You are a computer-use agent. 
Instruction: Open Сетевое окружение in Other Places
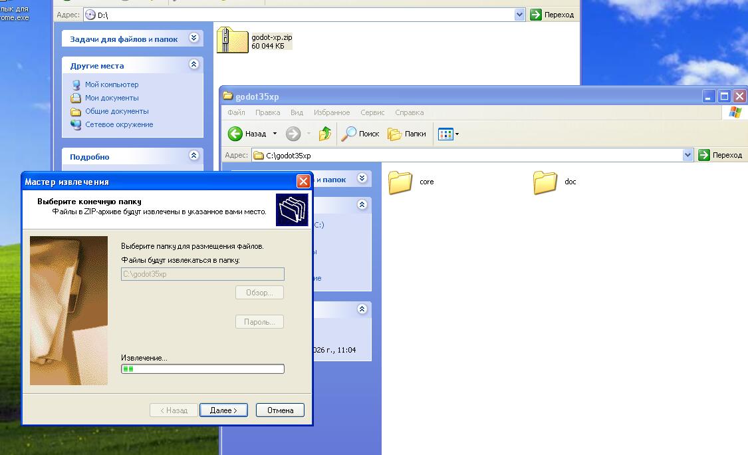(119, 124)
